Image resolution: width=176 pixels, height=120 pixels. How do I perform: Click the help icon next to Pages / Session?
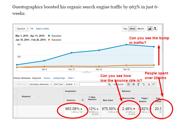click(x=149, y=101)
